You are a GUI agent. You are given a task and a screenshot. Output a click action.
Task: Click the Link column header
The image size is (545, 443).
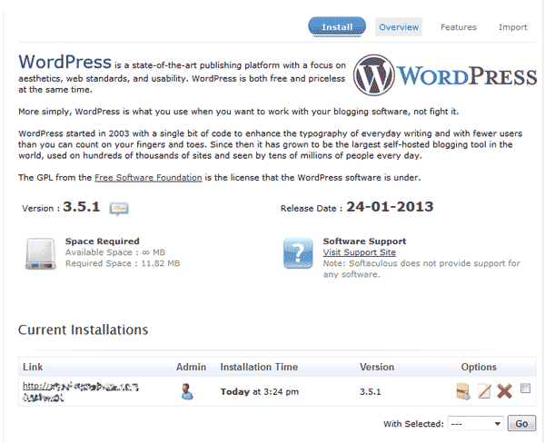[33, 367]
